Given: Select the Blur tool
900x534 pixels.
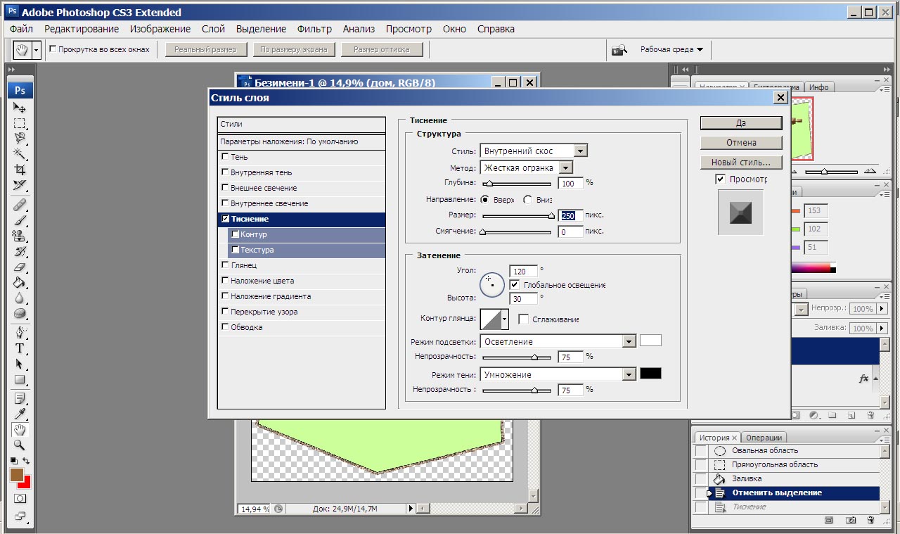Looking at the screenshot, I should [x=20, y=298].
